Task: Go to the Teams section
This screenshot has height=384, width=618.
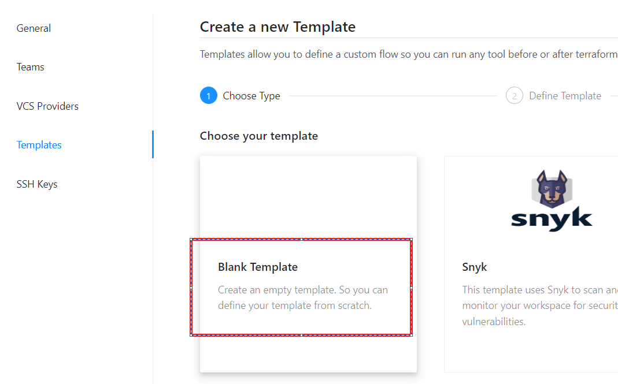Action: tap(31, 67)
